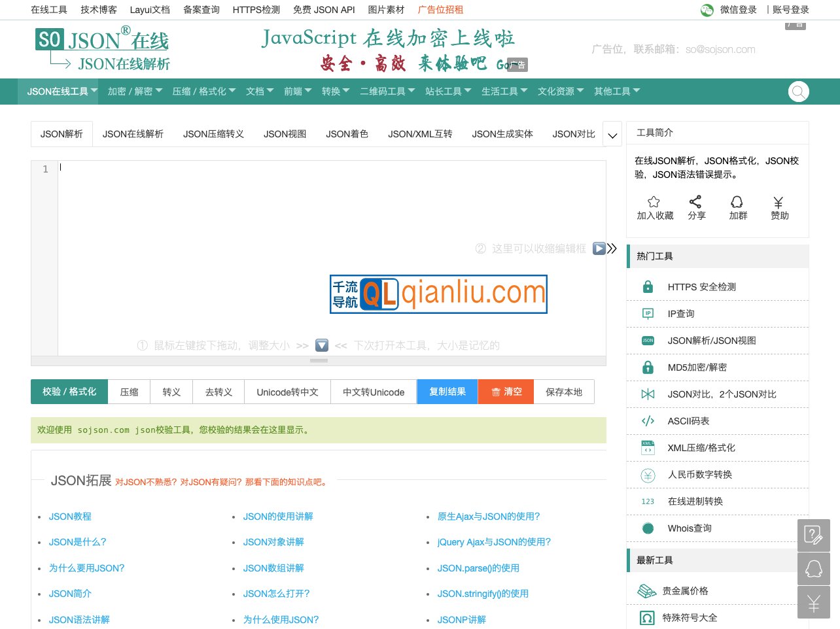Click the 微信登录 WeChat icon

707,10
